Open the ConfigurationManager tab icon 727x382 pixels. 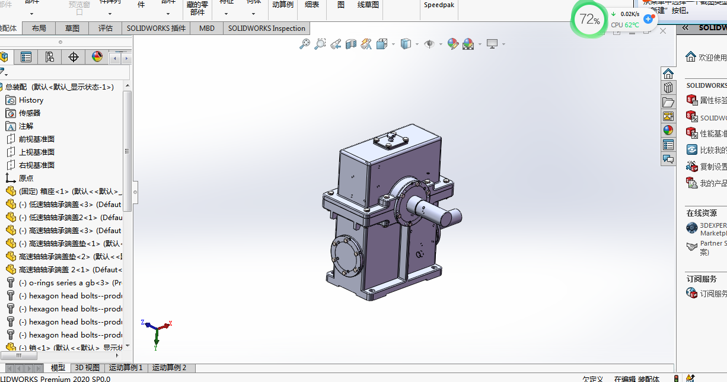coord(50,57)
